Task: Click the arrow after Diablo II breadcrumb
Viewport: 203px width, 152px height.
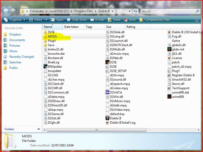Action: coord(112,11)
